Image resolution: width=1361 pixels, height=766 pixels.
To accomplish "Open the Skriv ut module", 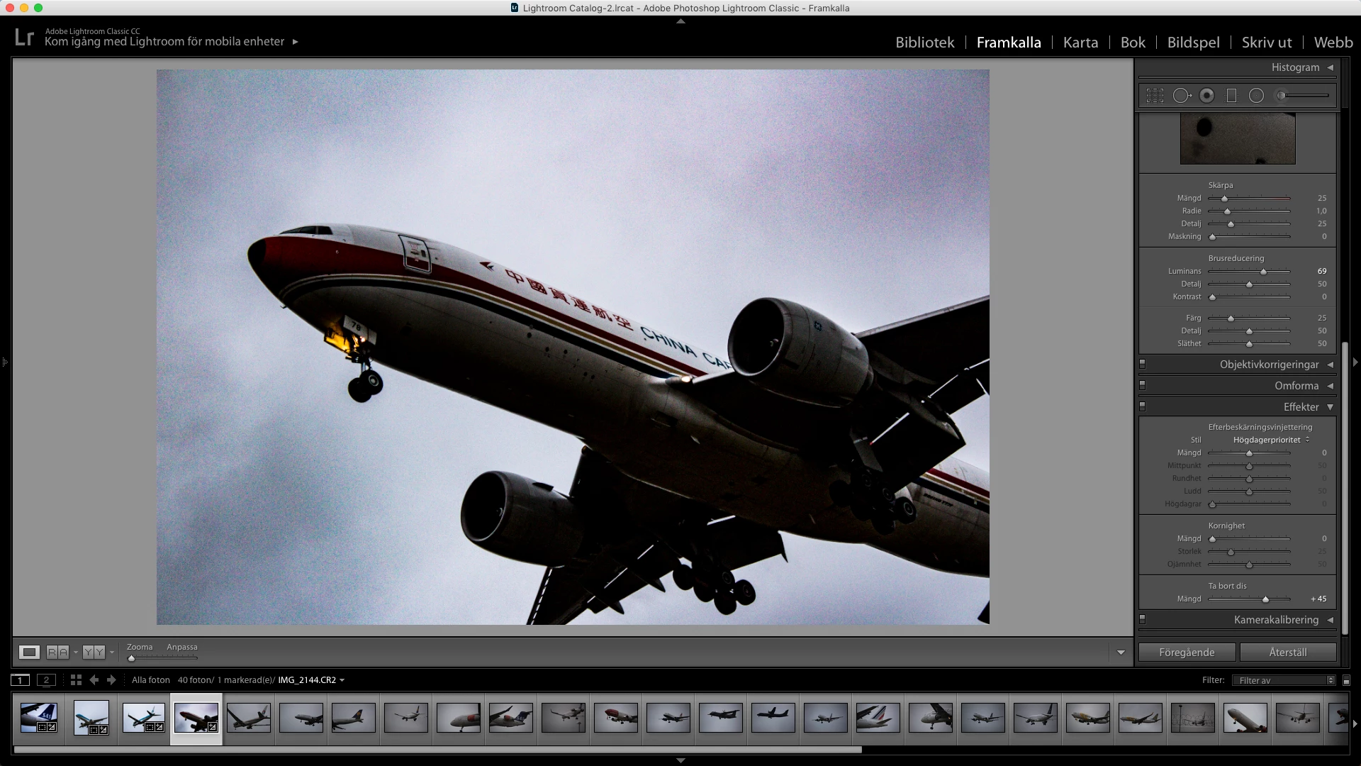I will click(1266, 43).
